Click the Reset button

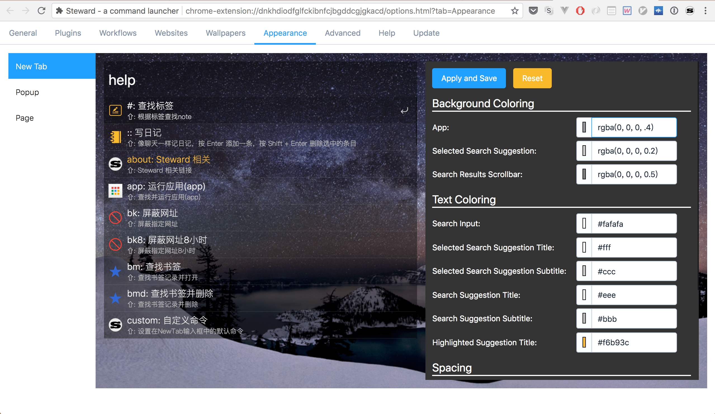point(532,78)
